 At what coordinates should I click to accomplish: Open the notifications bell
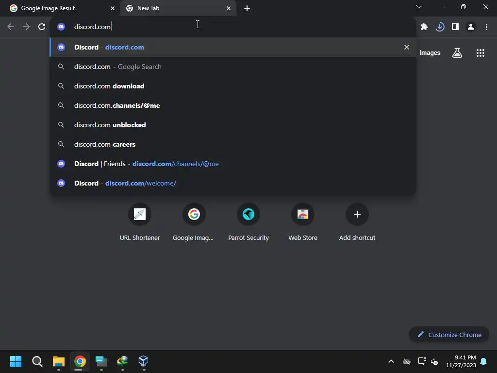pyautogui.click(x=484, y=361)
